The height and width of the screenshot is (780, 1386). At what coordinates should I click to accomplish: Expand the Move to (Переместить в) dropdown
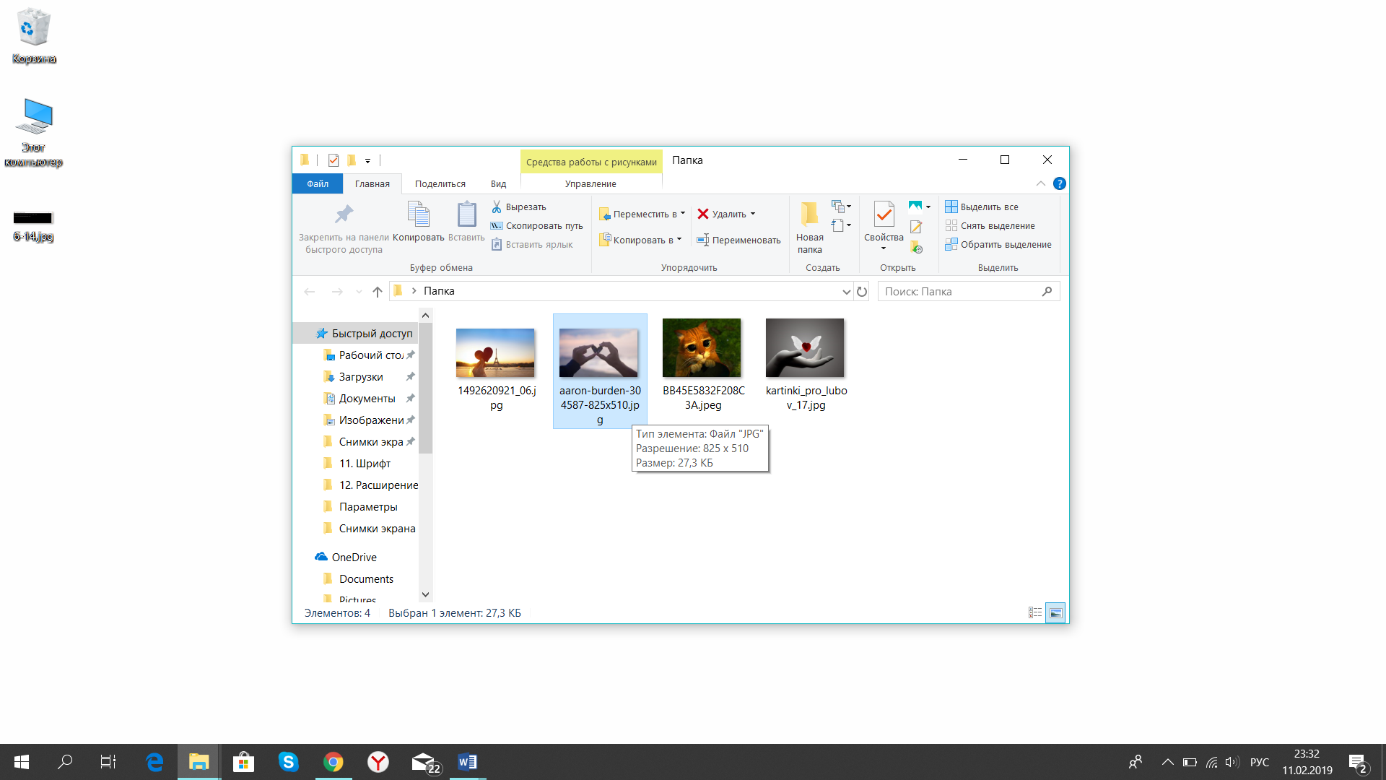coord(683,214)
